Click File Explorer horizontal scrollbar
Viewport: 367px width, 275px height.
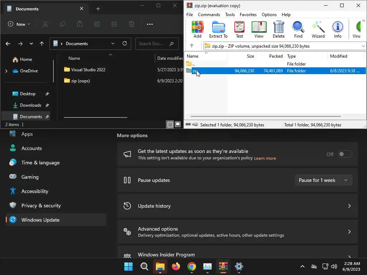95,117
